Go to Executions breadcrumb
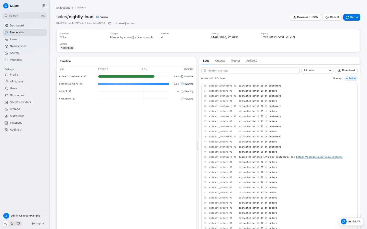367x229 pixels. coord(63,8)
